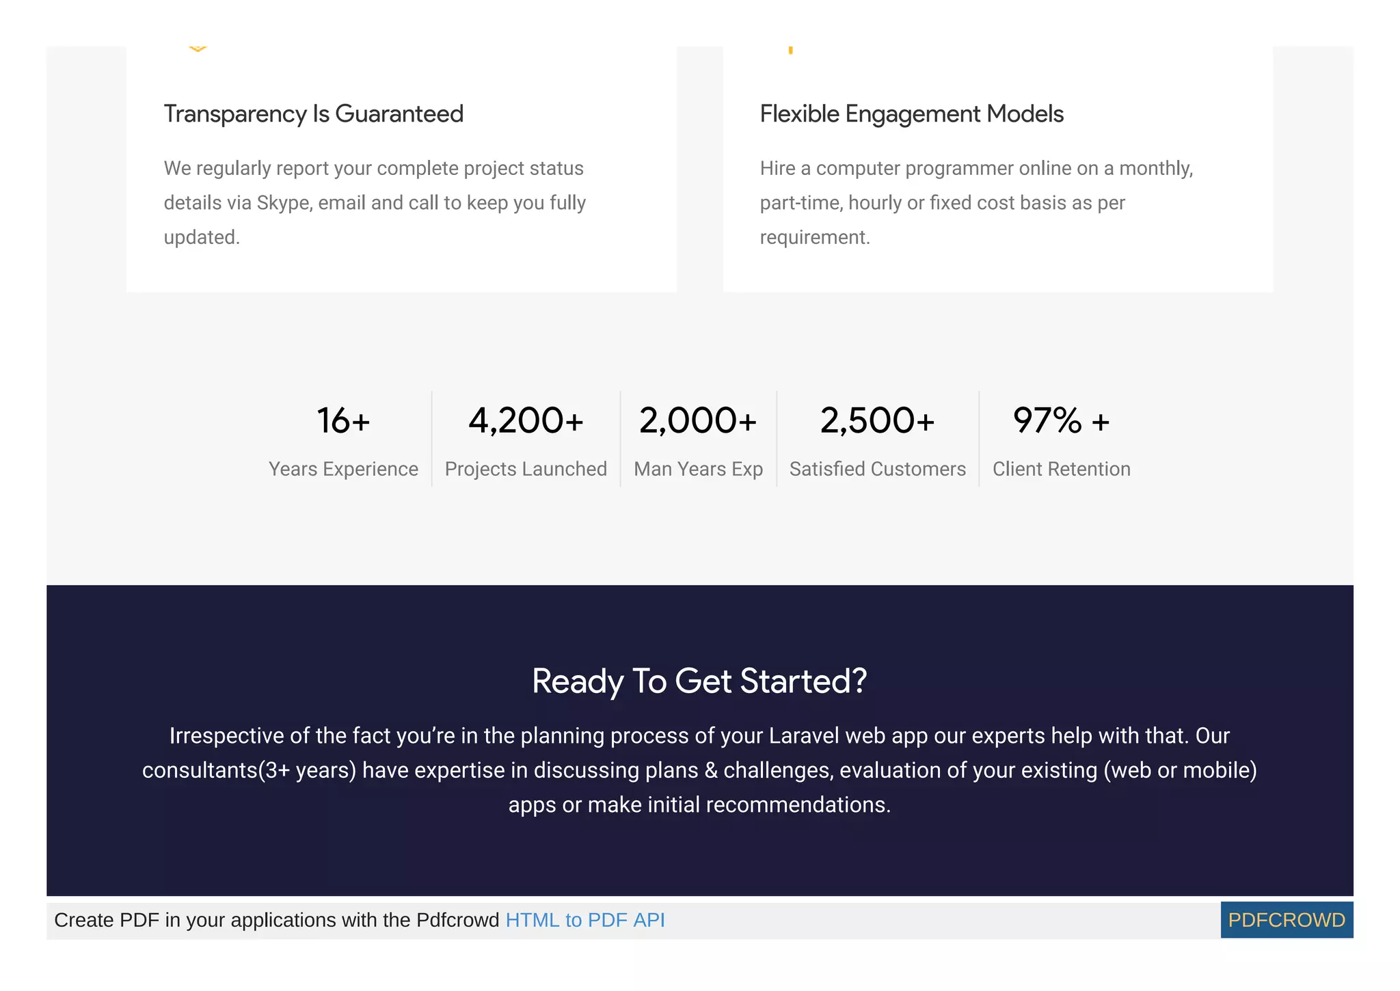1400x991 pixels.
Task: Click the Client Retention label
Action: point(1062,469)
